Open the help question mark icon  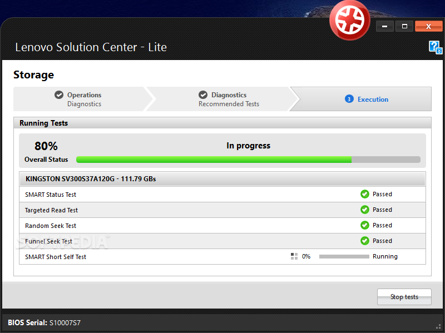tap(435, 47)
